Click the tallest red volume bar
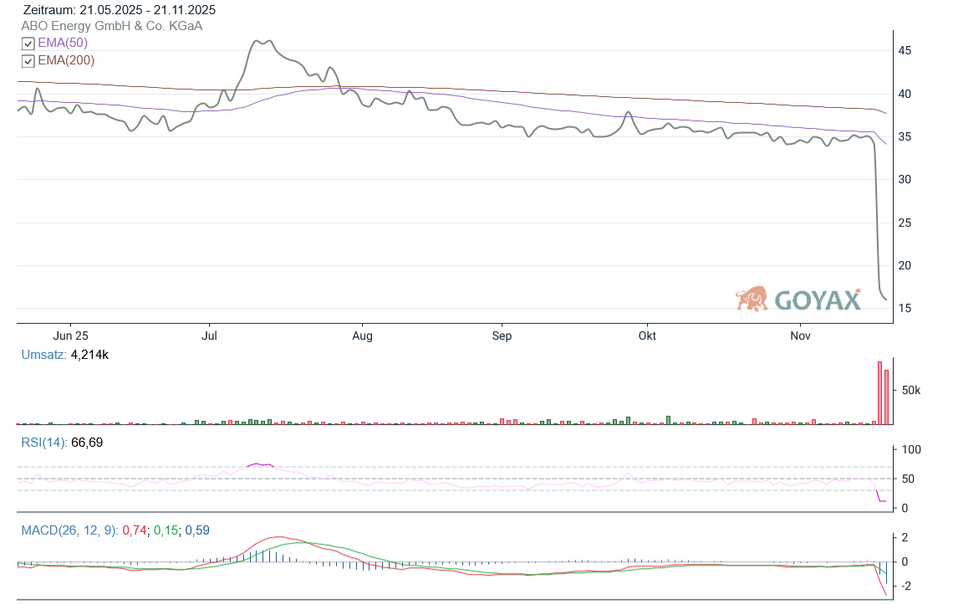The height and width of the screenshot is (604, 953). tap(879, 393)
